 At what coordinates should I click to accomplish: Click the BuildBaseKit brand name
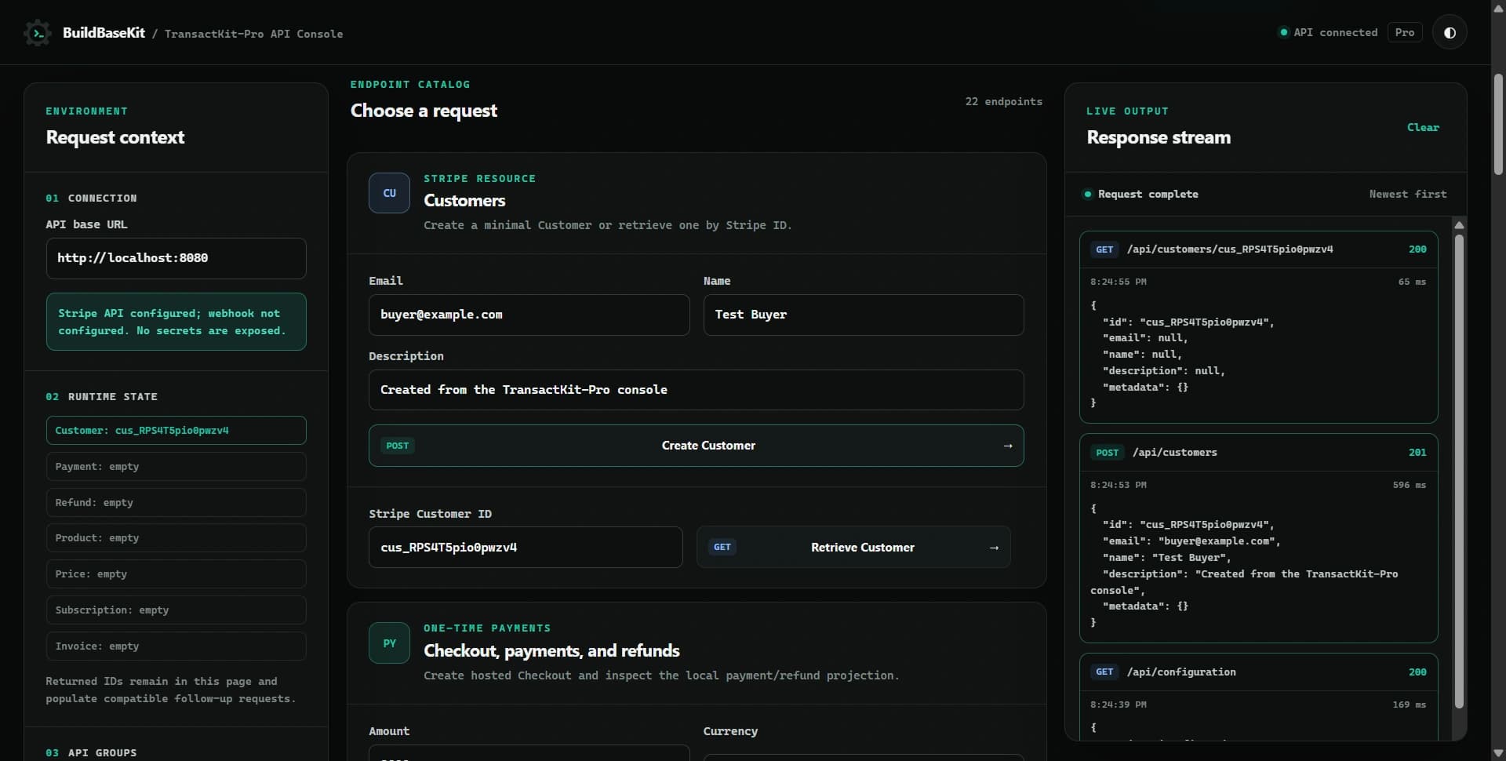point(104,33)
